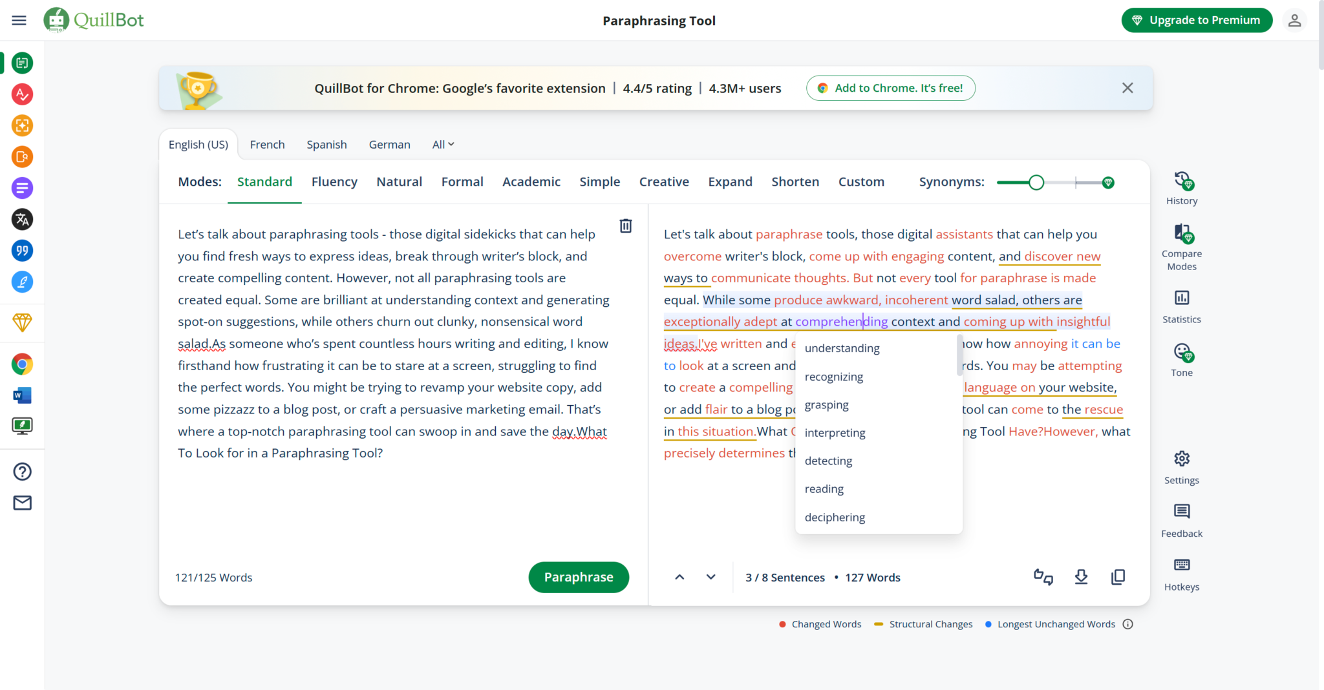Open the purple Summarizer sidebar icon

23,188
